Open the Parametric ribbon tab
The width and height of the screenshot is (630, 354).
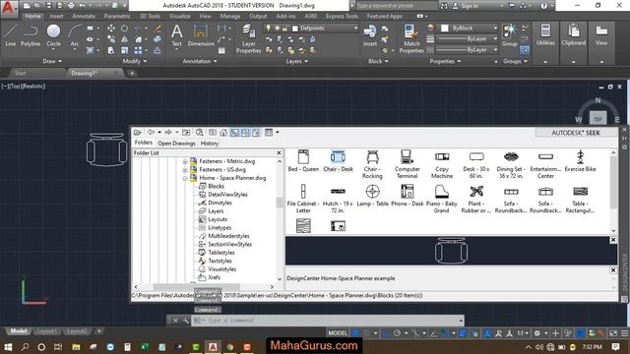[x=117, y=16]
